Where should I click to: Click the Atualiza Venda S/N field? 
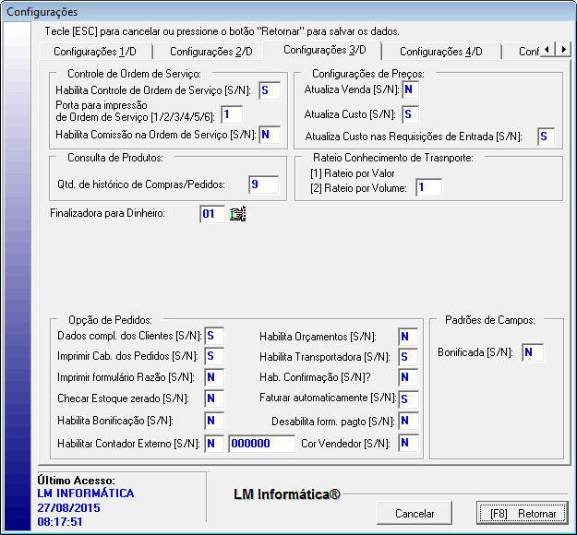[410, 90]
